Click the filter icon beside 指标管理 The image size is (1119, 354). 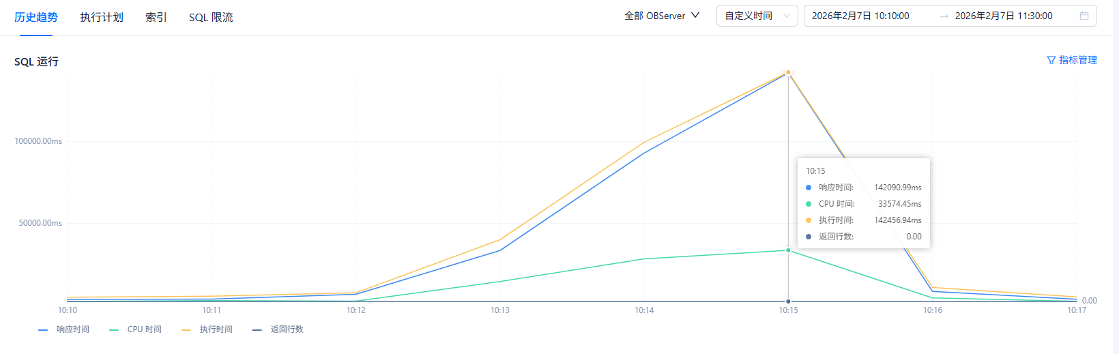pos(1051,60)
